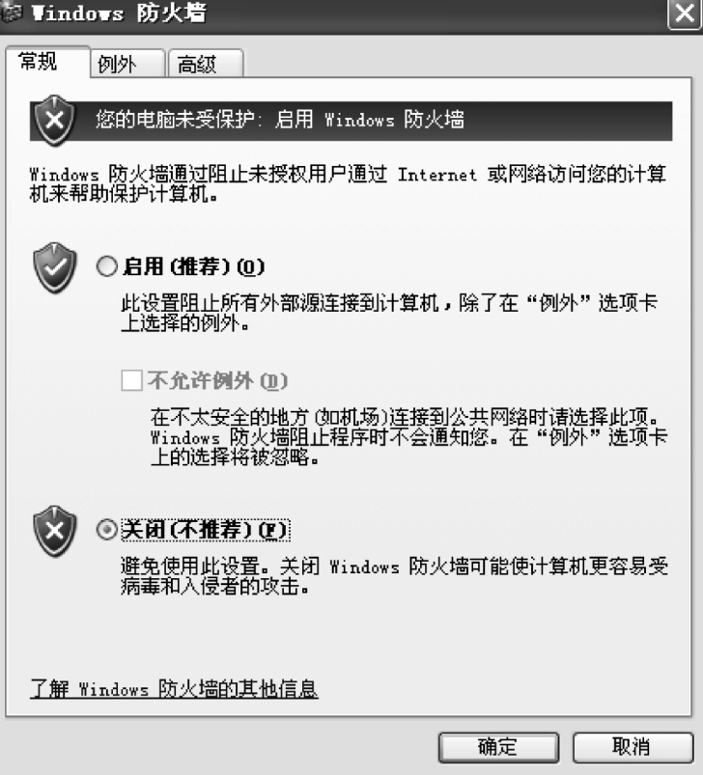Click the firewall icon in title bar
The image size is (703, 775).
click(x=10, y=13)
